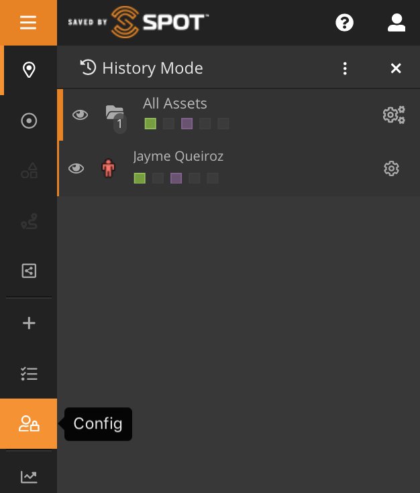420x493 pixels.
Task: Open the hamburger main menu
Action: tap(28, 23)
